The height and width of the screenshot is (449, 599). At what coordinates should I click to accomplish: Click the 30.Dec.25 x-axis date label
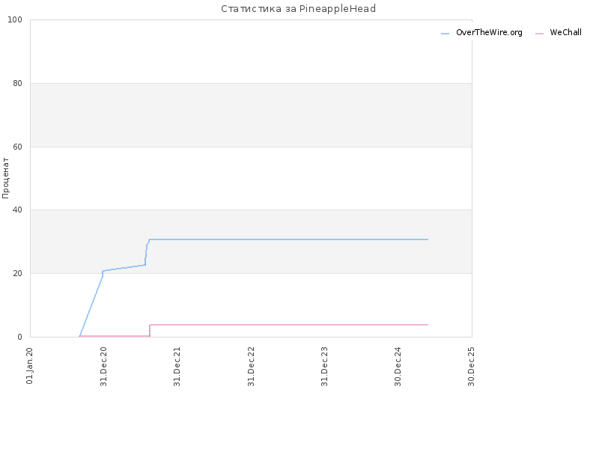(471, 367)
